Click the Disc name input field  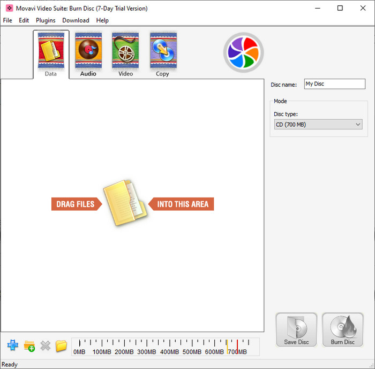(335, 84)
